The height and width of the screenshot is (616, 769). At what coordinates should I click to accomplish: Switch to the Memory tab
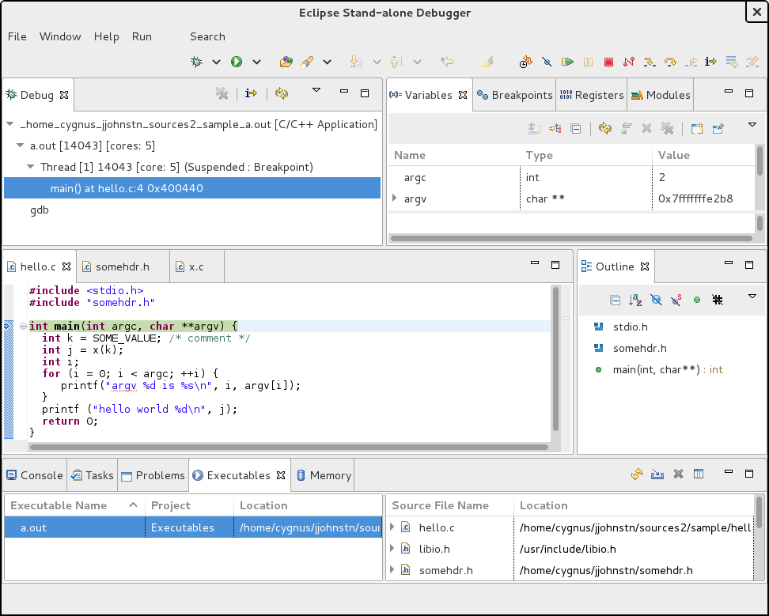coord(324,475)
